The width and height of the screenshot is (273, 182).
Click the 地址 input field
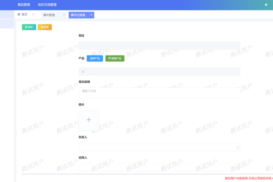pyautogui.click(x=160, y=45)
